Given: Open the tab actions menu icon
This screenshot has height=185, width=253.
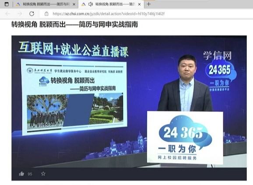Looking at the screenshot, I should pyautogui.click(x=7, y=4).
